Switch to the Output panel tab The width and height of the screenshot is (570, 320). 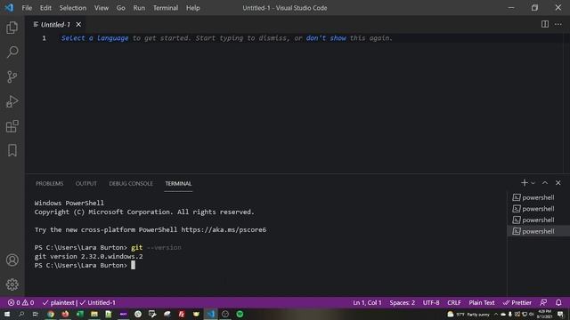pos(86,184)
